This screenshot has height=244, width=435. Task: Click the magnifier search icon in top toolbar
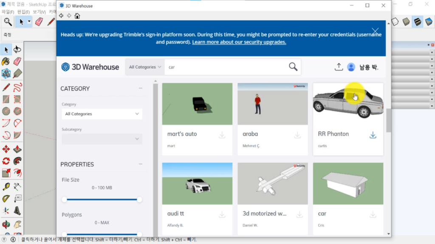(x=8, y=22)
